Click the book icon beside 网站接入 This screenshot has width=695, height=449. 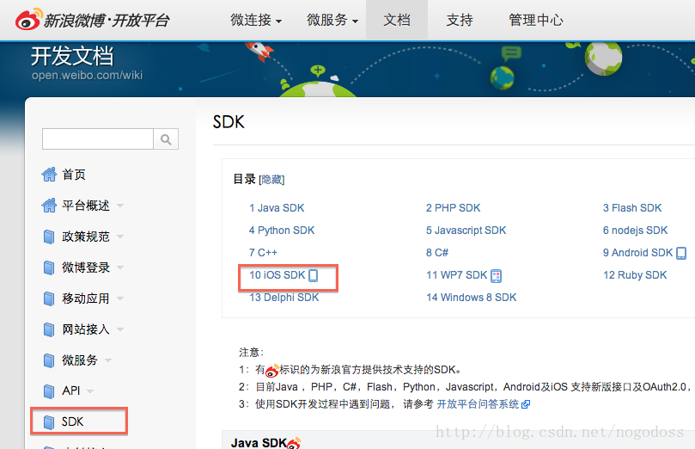point(49,329)
